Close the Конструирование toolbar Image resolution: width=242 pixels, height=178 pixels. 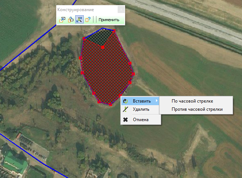pos(121,10)
